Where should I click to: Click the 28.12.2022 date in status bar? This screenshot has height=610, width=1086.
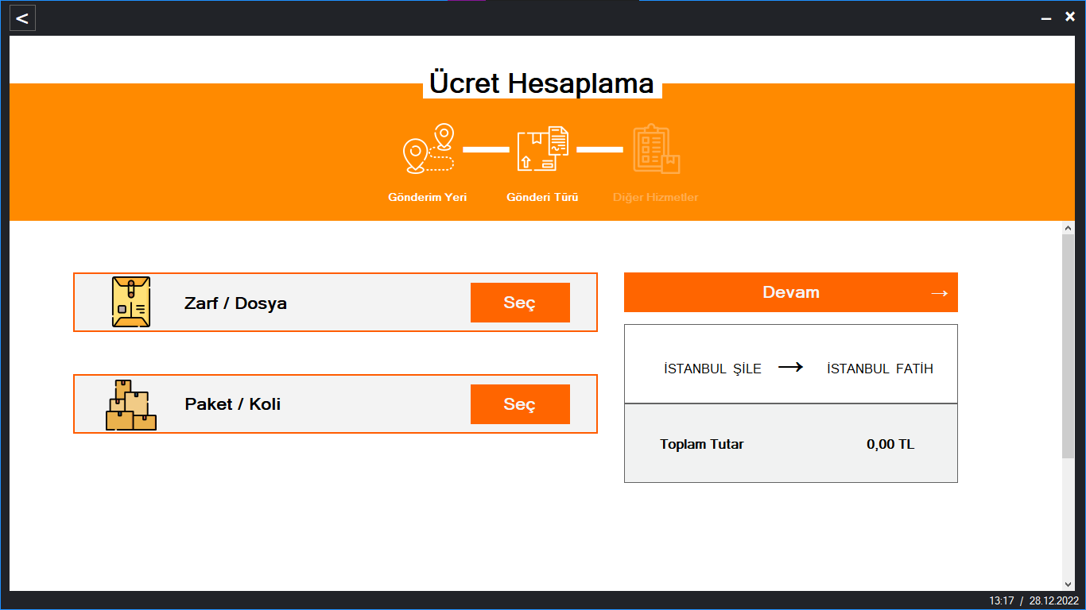click(x=1053, y=600)
